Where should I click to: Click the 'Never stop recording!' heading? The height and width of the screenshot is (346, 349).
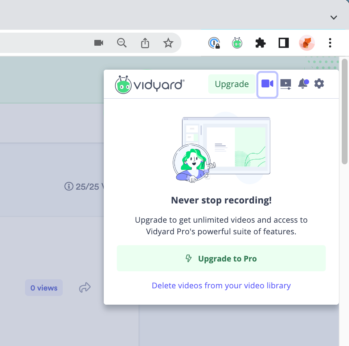point(221,200)
